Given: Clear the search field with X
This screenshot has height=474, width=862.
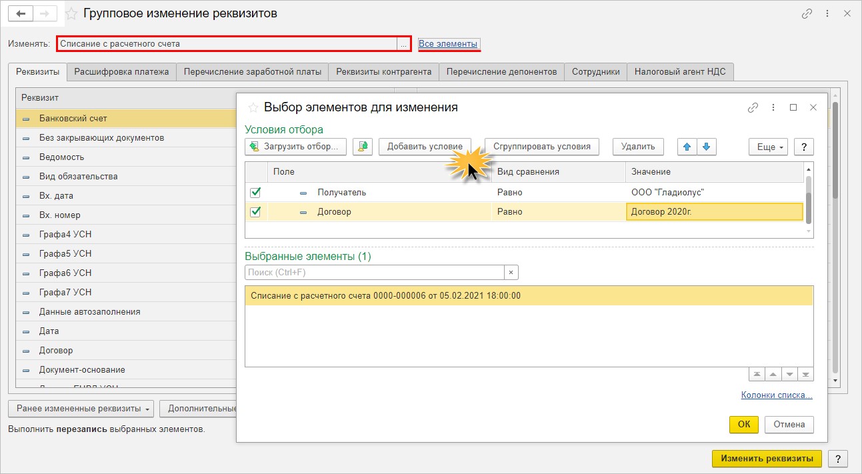Looking at the screenshot, I should tap(511, 272).
